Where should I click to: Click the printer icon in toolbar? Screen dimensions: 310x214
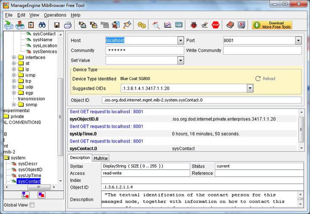(x=68, y=25)
